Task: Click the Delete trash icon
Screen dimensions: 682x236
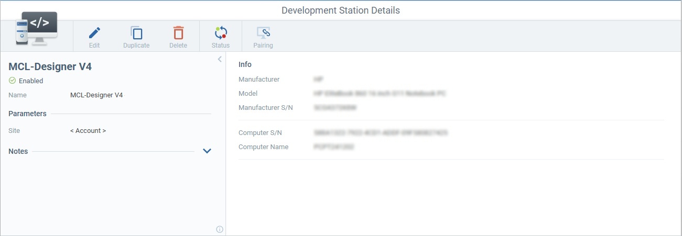Action: 178,33
